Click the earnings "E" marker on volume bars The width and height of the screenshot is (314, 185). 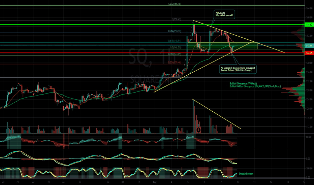coord(198,130)
